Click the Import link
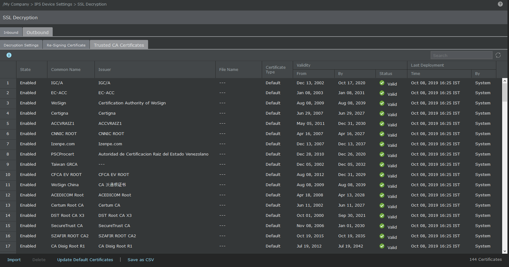The height and width of the screenshot is (267, 509). click(x=14, y=260)
